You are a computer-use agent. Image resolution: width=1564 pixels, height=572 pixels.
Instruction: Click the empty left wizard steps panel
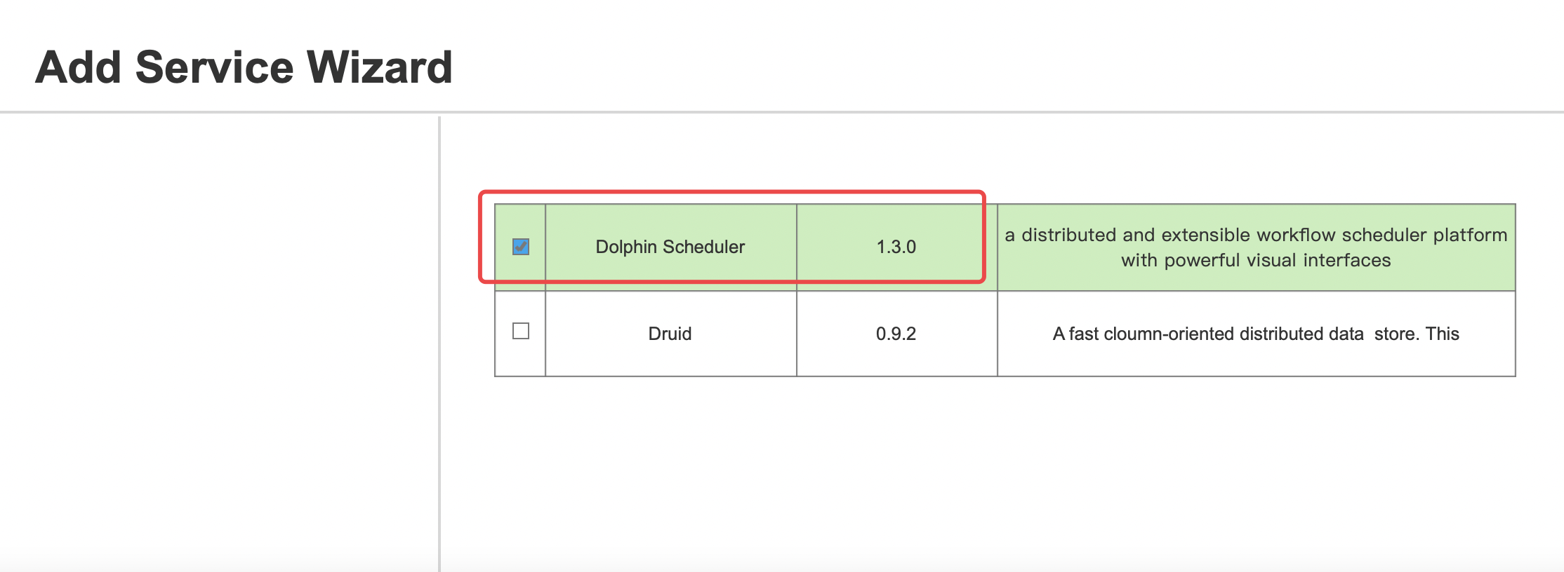click(x=218, y=336)
